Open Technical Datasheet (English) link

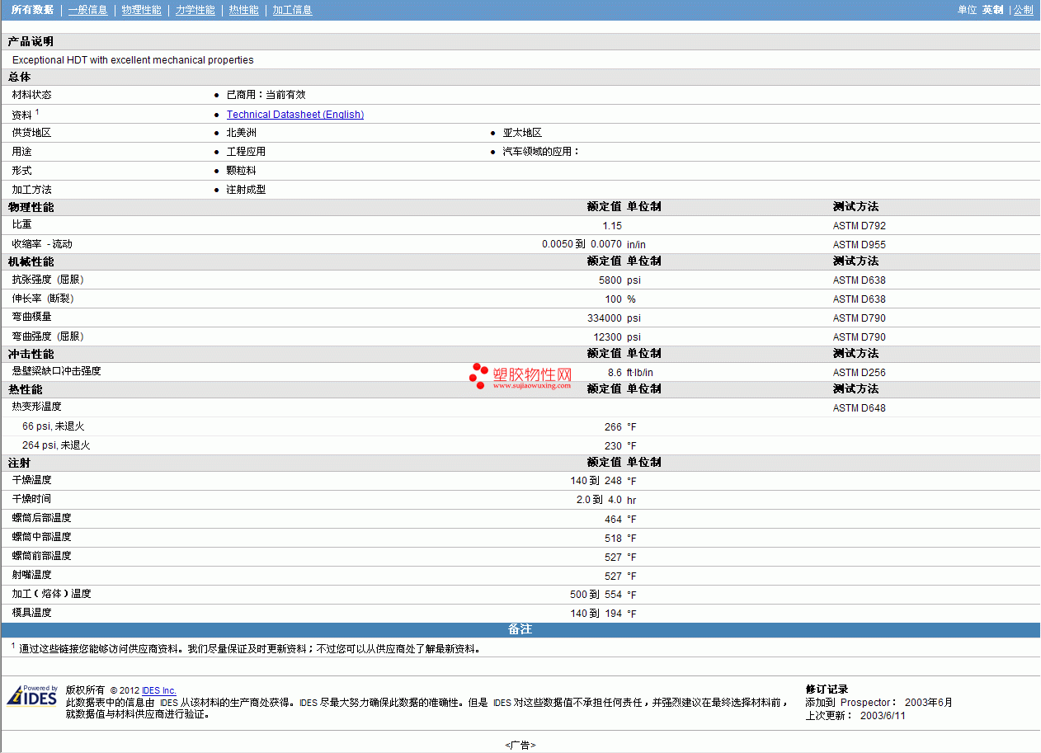[295, 115]
